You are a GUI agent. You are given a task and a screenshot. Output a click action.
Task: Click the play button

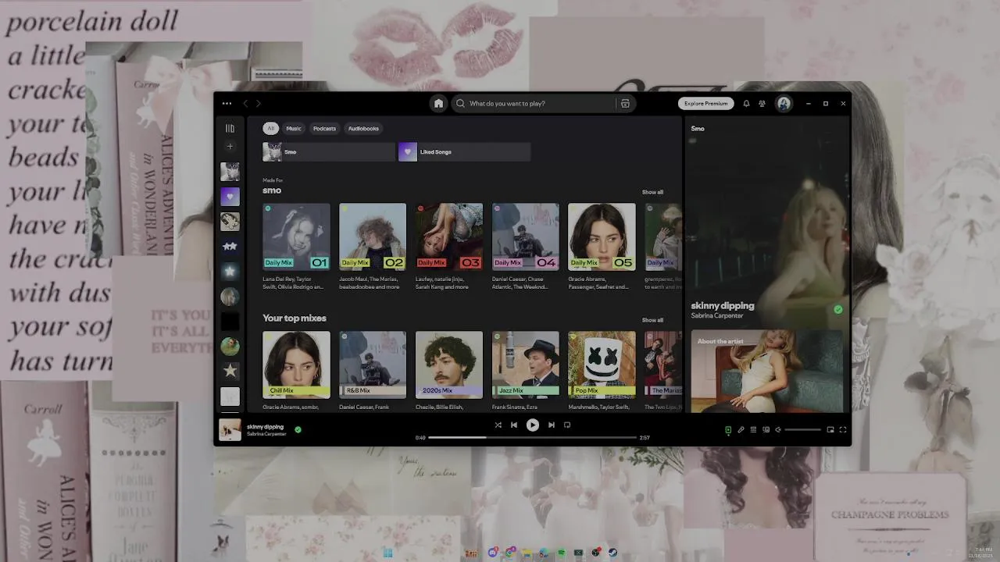(532, 425)
